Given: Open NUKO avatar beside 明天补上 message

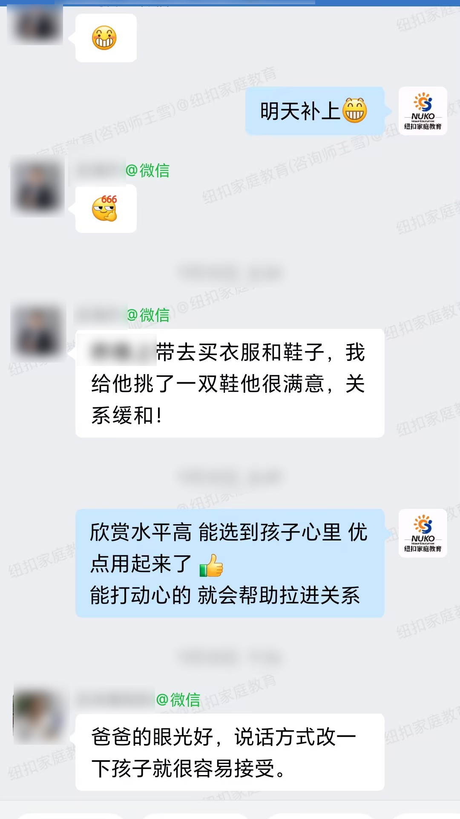Looking at the screenshot, I should coord(423,111).
